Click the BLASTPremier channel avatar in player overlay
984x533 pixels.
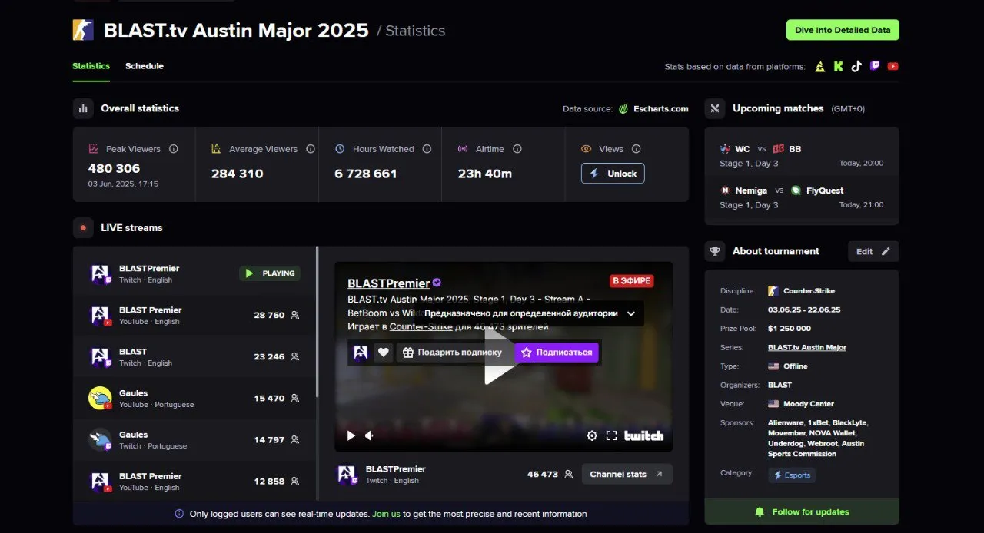(361, 353)
